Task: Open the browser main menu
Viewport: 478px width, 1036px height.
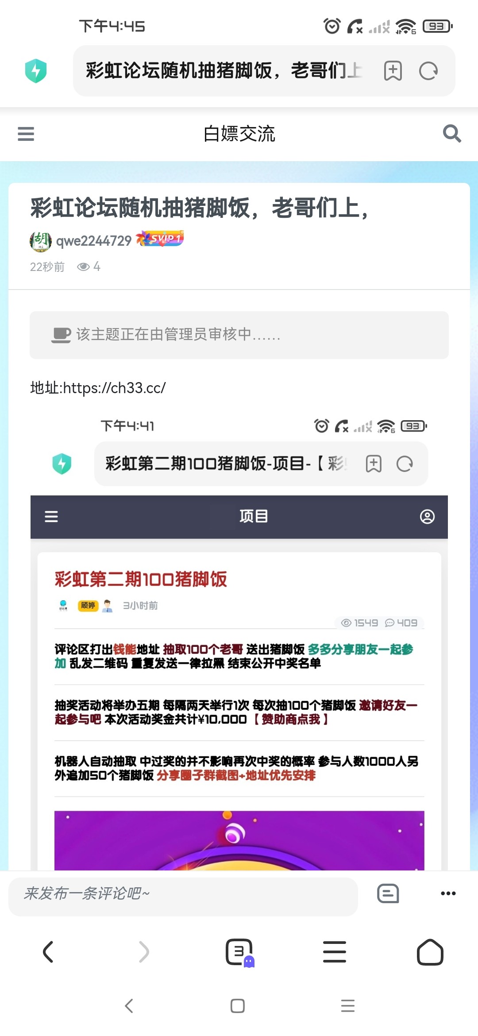Action: coord(335,952)
